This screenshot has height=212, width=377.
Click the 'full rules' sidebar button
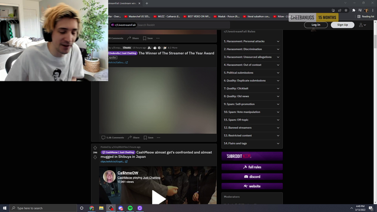click(252, 167)
